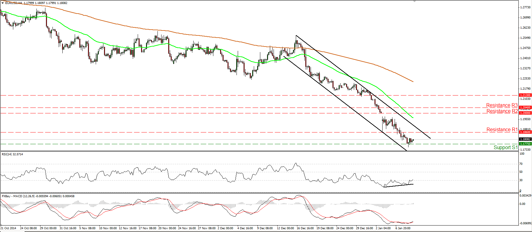Click the 1.24750 price axis label
Viewport: 532px width, 232px height.
[525, 48]
